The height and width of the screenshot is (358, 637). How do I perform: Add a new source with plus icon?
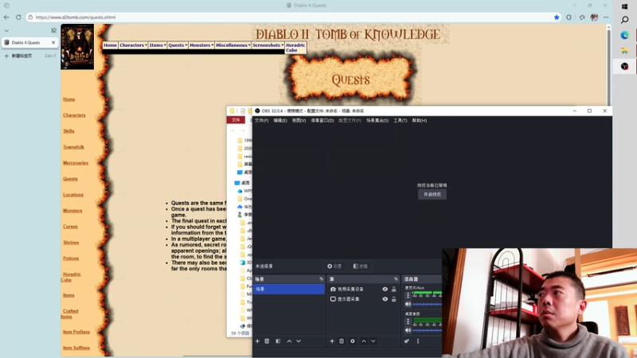[332, 341]
